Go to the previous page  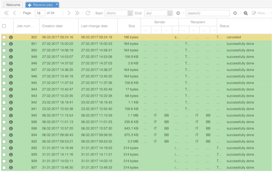15,13
